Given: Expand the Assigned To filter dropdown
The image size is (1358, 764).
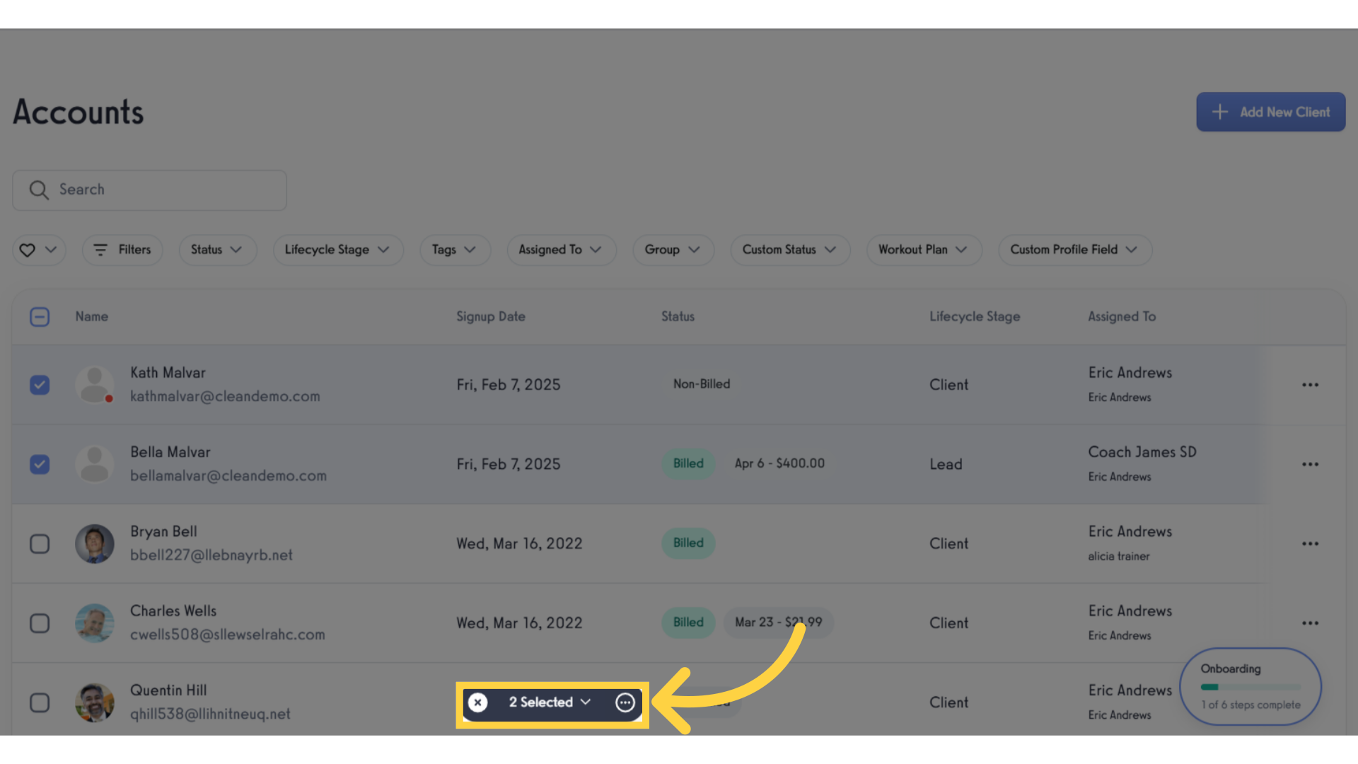Looking at the screenshot, I should pyautogui.click(x=562, y=250).
